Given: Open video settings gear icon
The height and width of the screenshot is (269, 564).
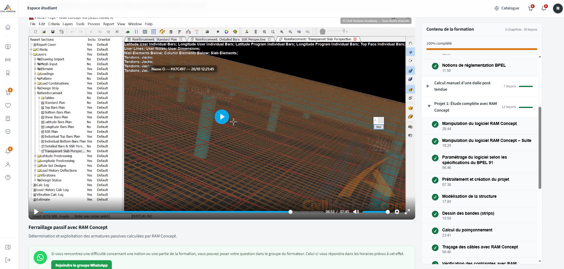Looking at the screenshot, I should coord(397,212).
